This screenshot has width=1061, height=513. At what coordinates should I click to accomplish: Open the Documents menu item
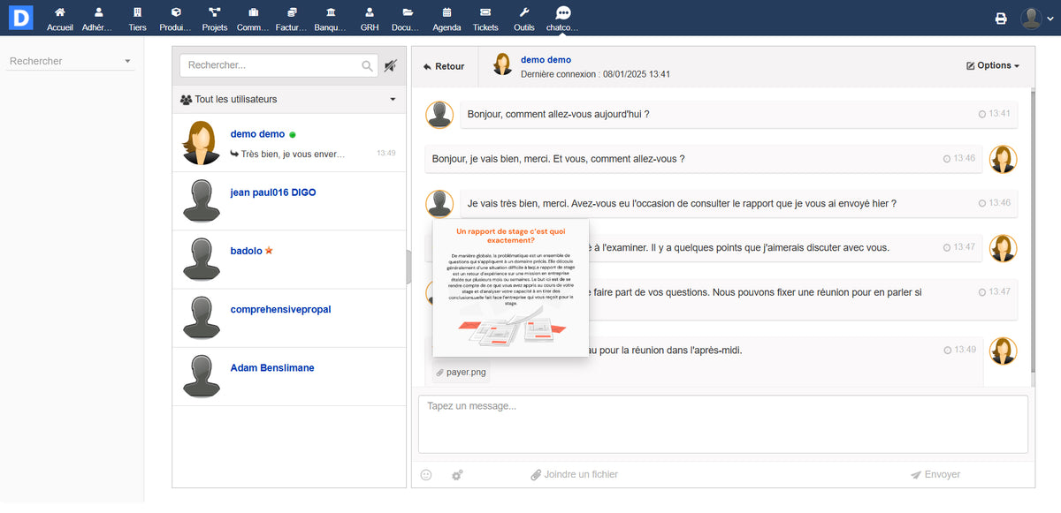405,18
